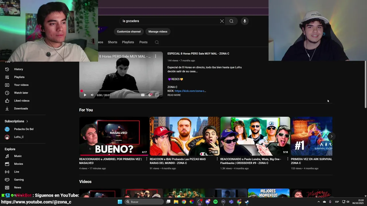Switch to the Playlists tab

[128, 42]
